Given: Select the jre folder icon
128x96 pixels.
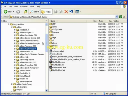Looking at the screenshot, I should click(51, 35).
